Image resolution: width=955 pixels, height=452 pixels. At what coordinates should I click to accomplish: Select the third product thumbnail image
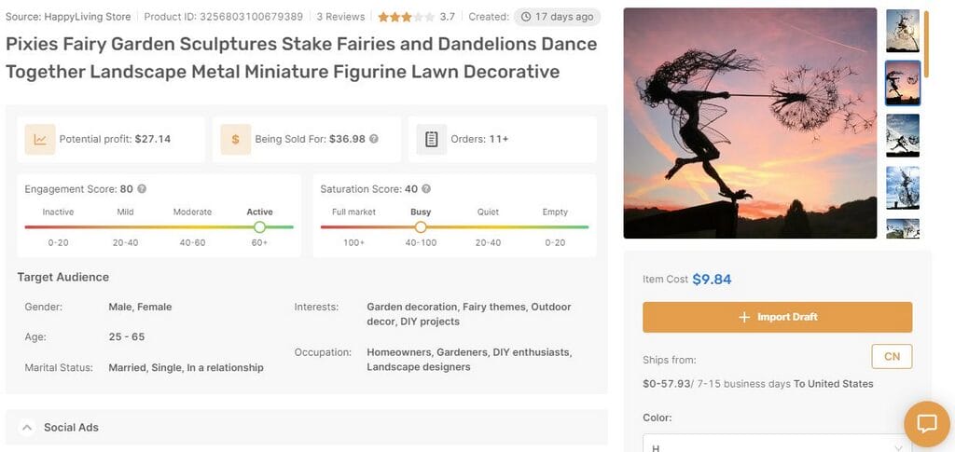(x=903, y=136)
